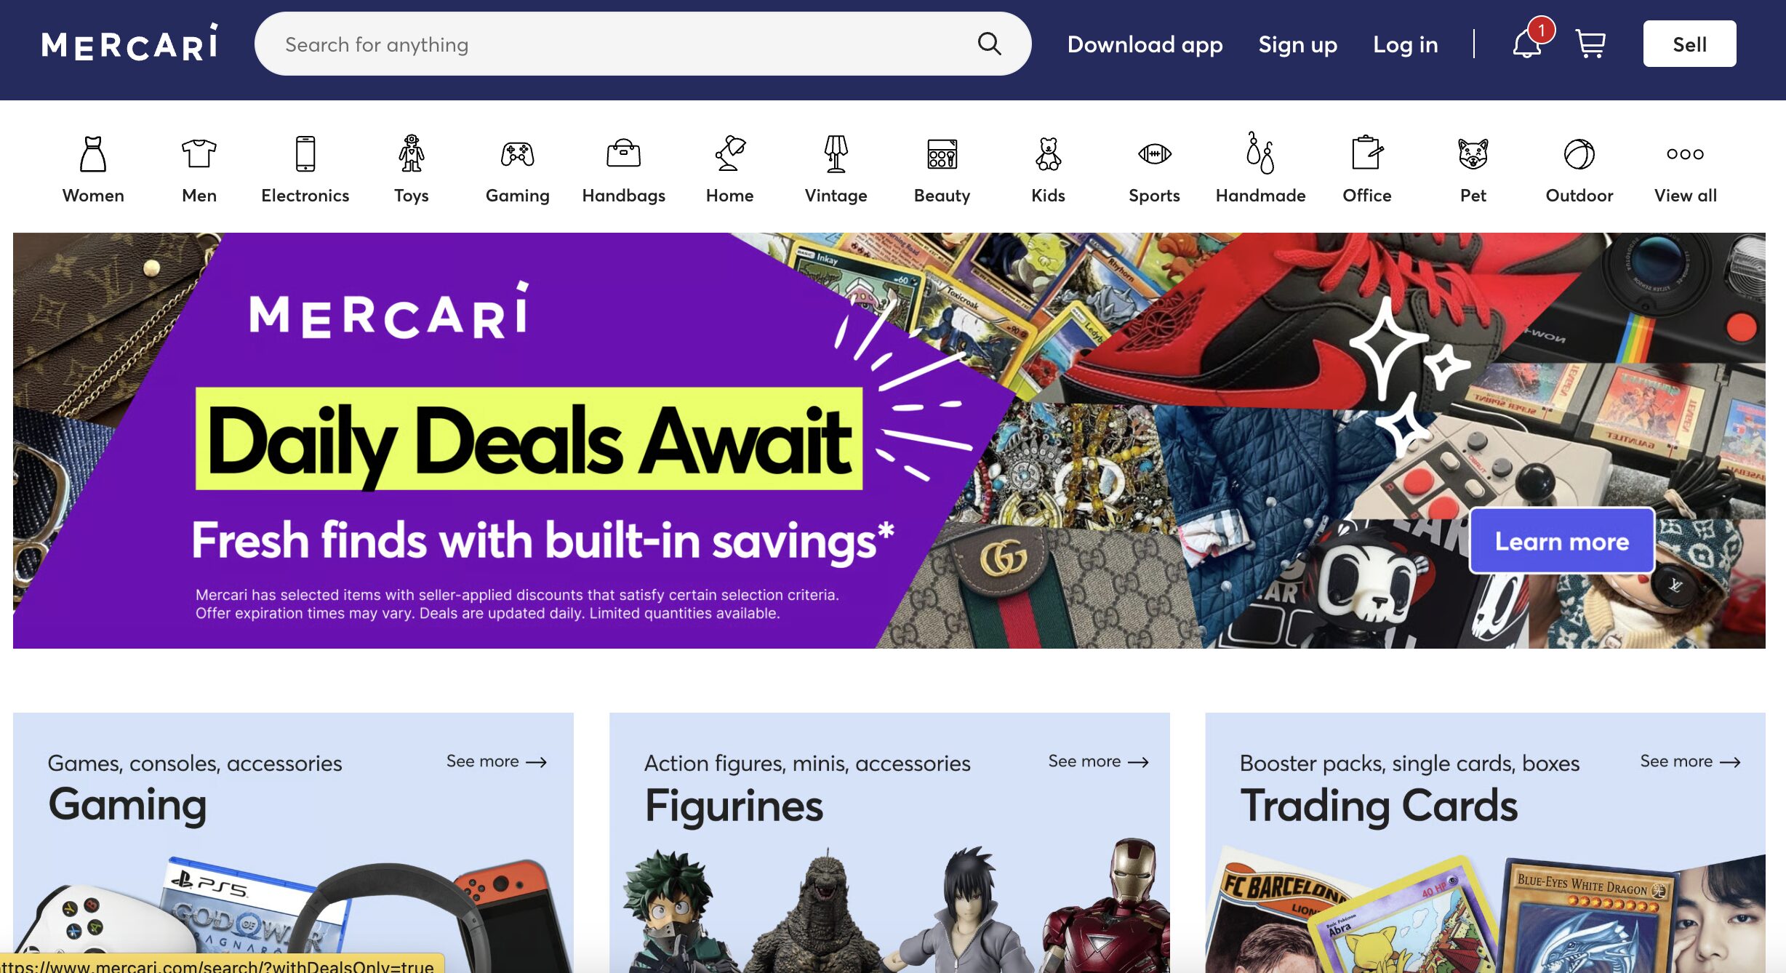1786x973 pixels.
Task: Expand View all categories
Action: coord(1686,169)
